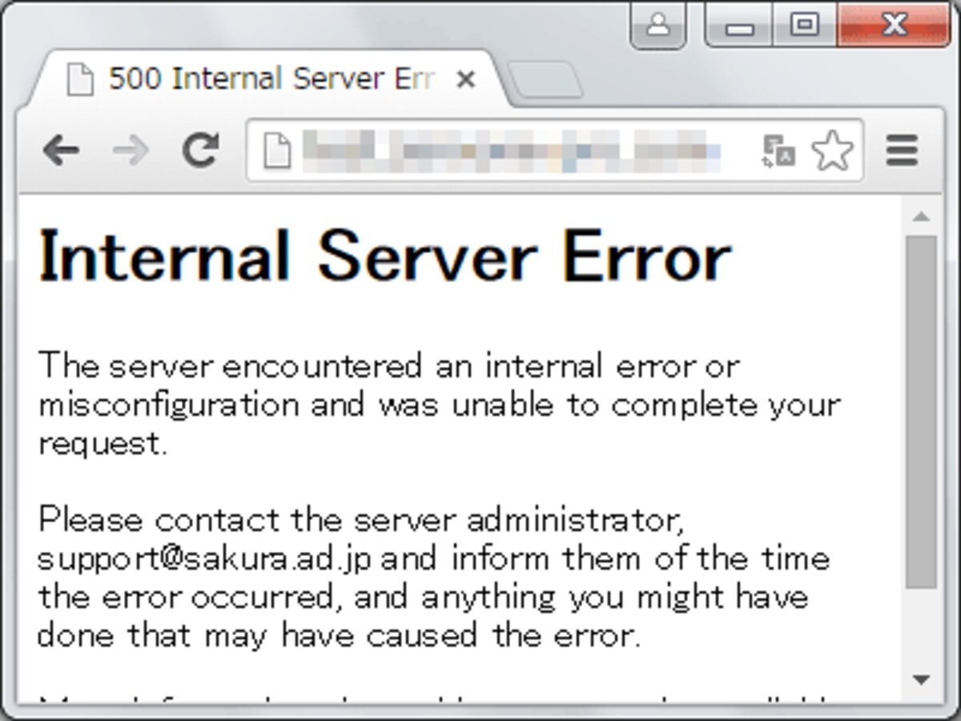The height and width of the screenshot is (721, 961).
Task: Click the line 'done that may have caused the error.'
Action: point(339,635)
